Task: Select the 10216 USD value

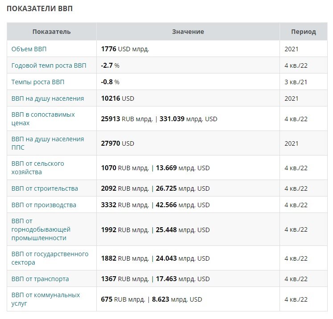Action: [x=118, y=98]
